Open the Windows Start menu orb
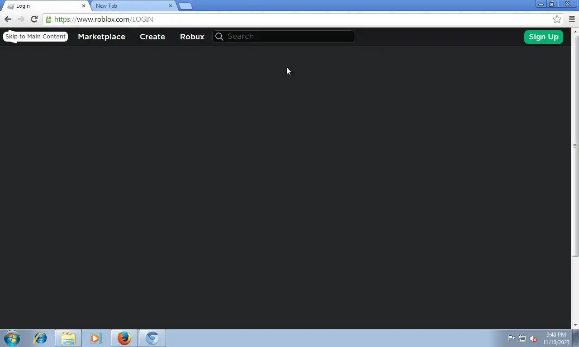 12,338
